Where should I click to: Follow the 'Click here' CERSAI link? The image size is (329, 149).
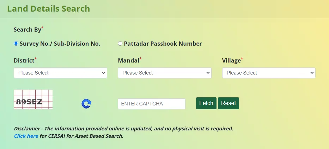pos(26,136)
